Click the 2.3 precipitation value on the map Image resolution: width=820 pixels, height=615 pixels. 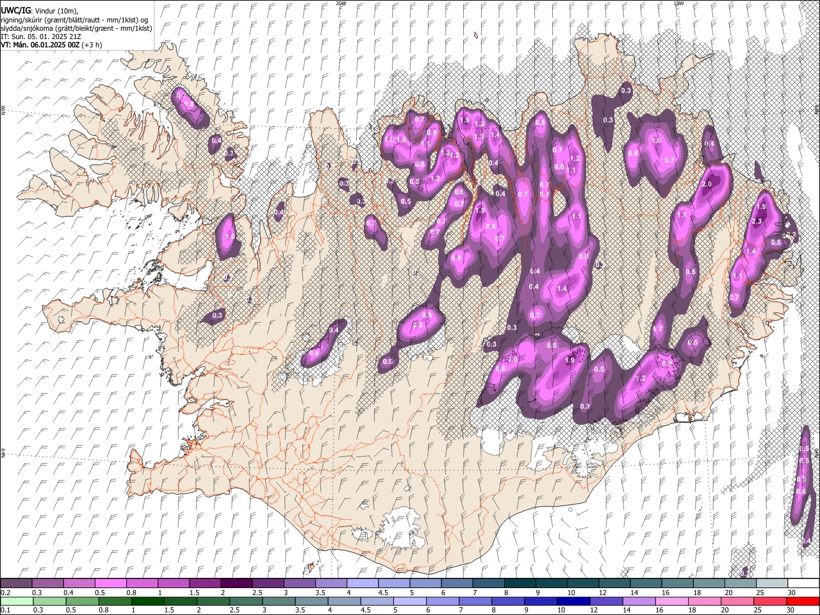pos(757,222)
